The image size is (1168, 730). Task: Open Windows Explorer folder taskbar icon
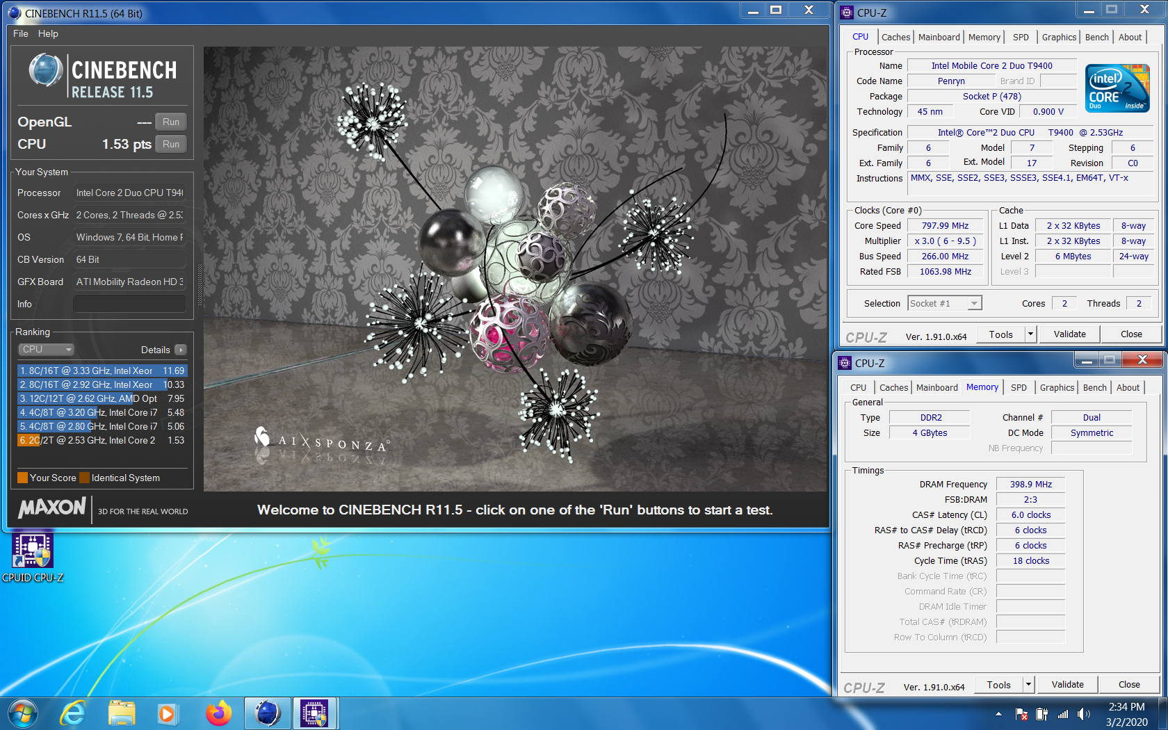point(122,714)
